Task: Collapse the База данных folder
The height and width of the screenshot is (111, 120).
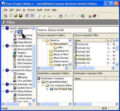Action: tap(47, 44)
